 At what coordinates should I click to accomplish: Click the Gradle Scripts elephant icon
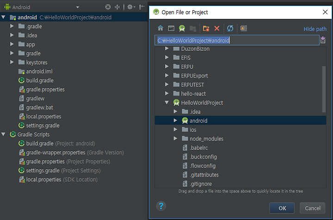[x=13, y=135]
